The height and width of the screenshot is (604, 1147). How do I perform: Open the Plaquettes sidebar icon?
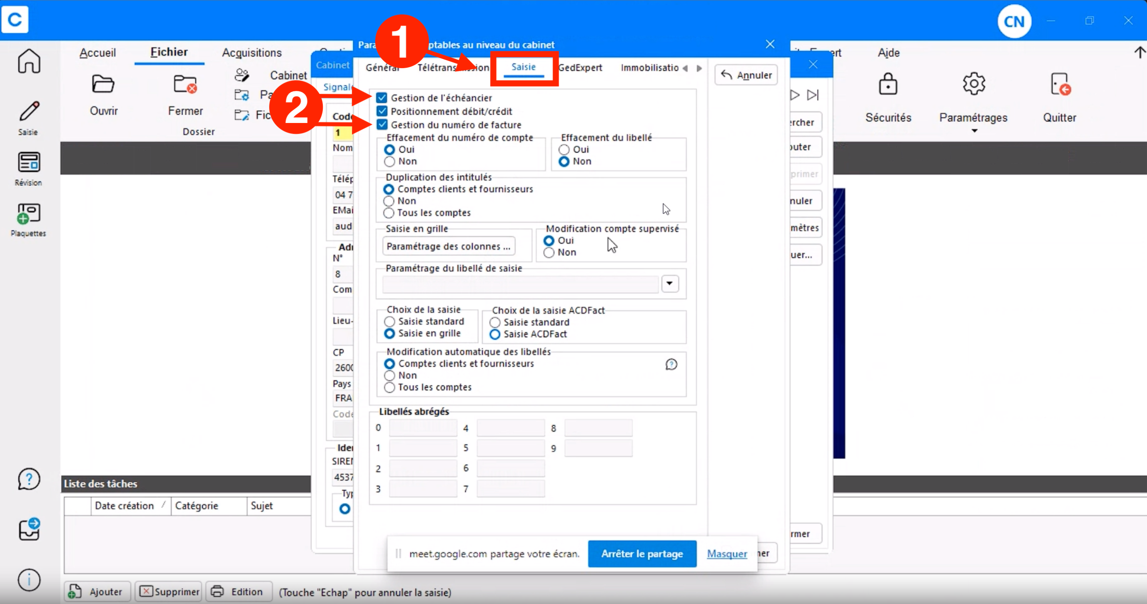pyautogui.click(x=29, y=213)
